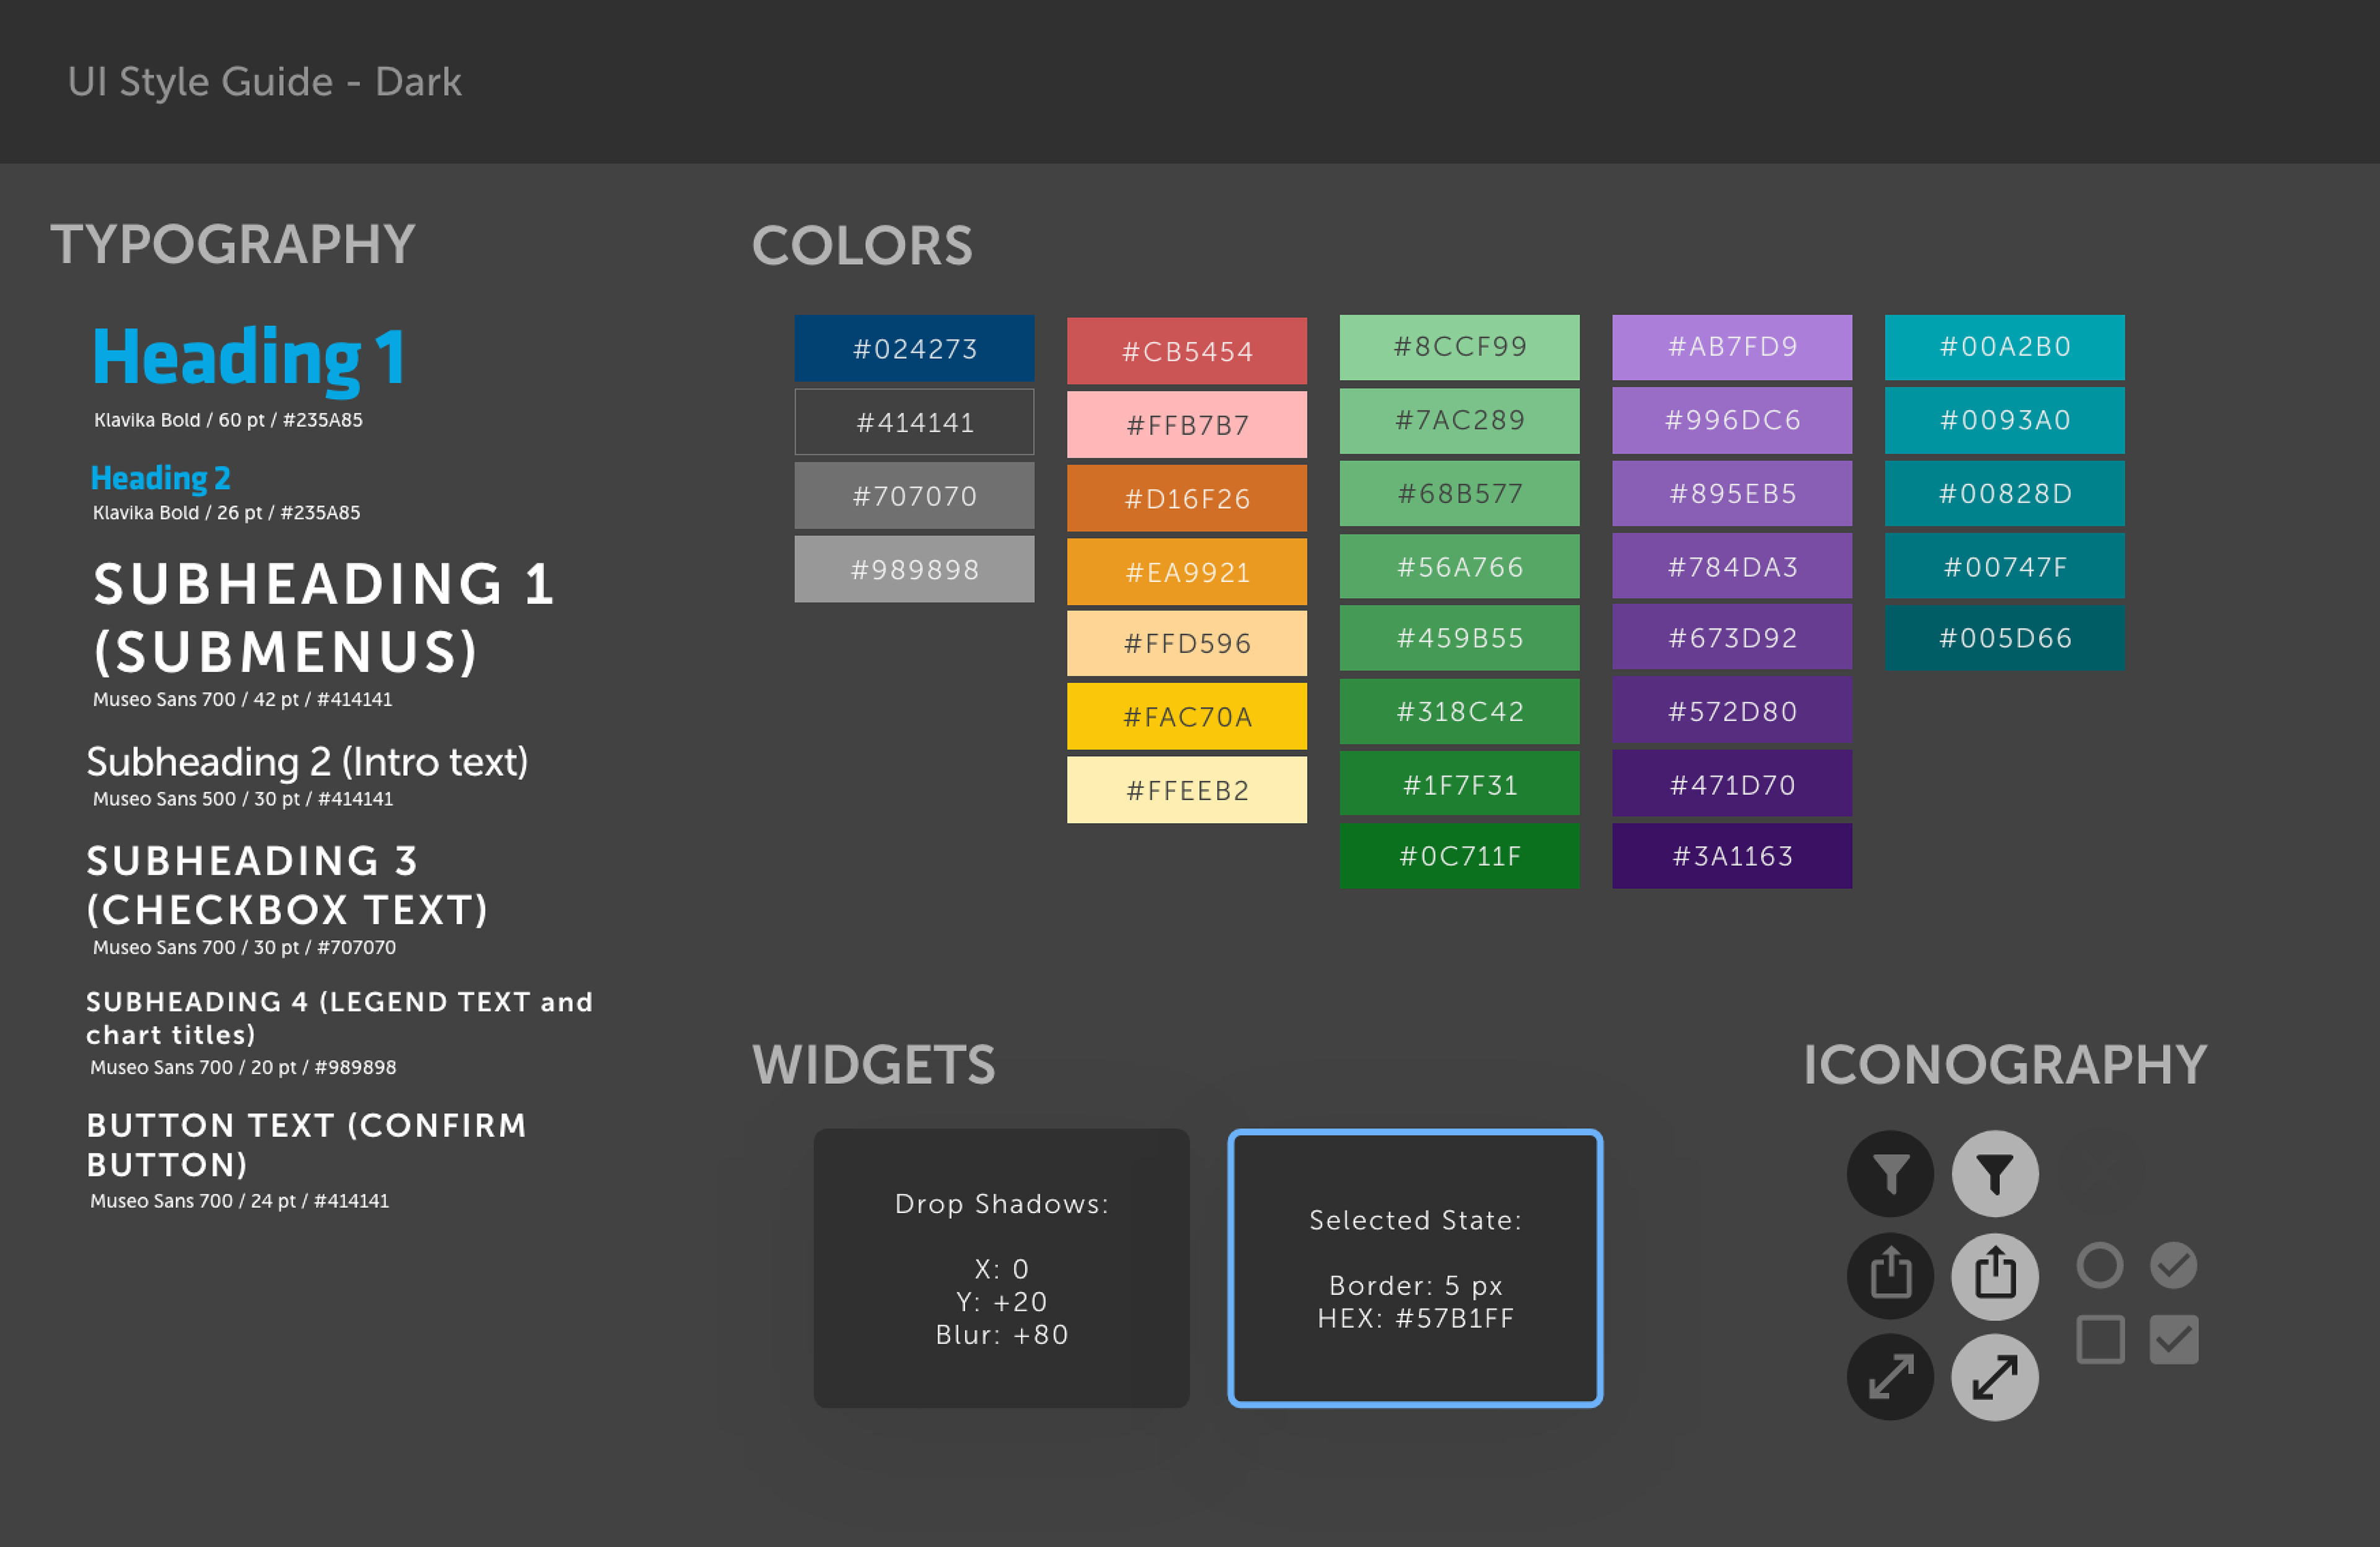Pick the #784DA3 purple swatch
The width and height of the screenshot is (2380, 1547).
click(1732, 566)
